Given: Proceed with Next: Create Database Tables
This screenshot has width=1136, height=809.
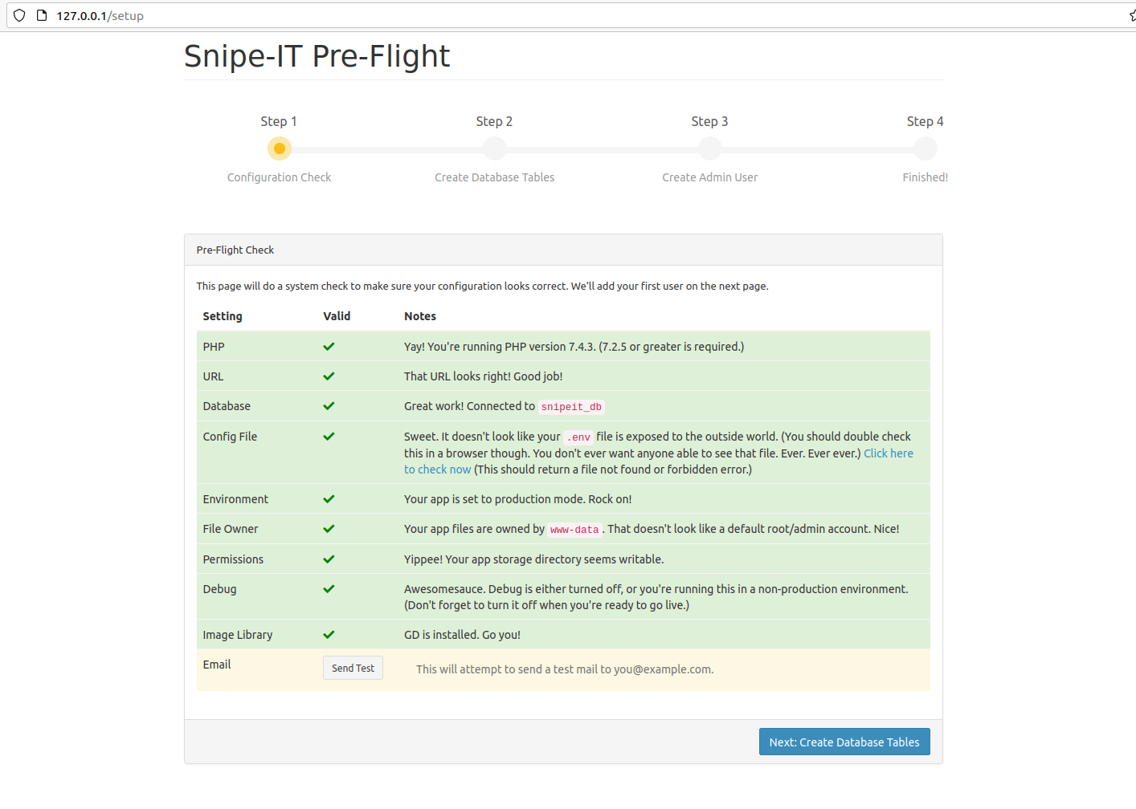Looking at the screenshot, I should point(844,742).
